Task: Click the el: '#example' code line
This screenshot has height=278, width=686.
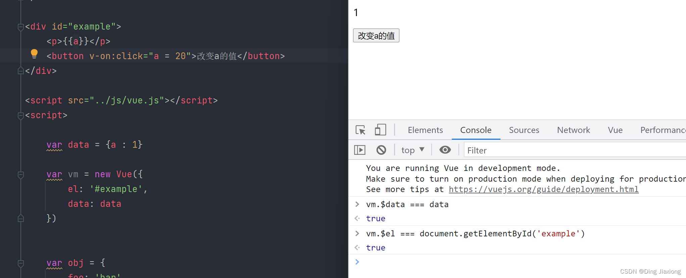Action: (107, 189)
